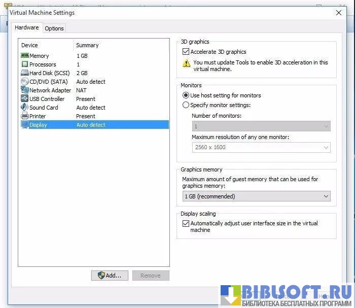
Task: Select the Sound Card speaker icon
Action: [x=25, y=108]
